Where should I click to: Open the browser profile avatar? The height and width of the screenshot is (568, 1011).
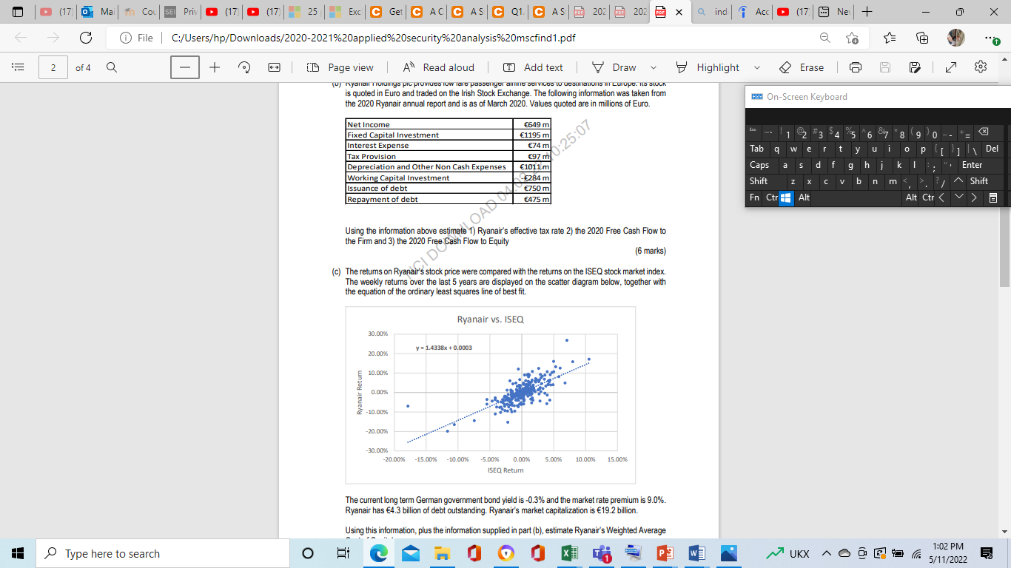(x=955, y=37)
